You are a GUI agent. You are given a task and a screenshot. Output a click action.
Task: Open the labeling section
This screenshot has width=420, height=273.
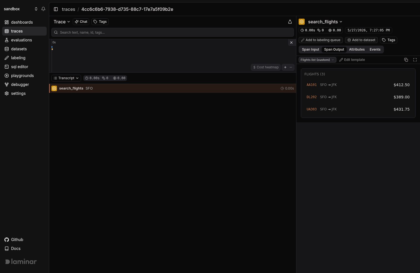click(24, 58)
